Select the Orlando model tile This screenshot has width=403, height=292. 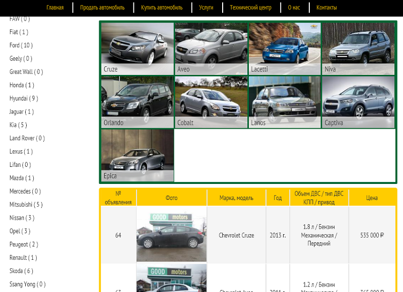click(137, 102)
